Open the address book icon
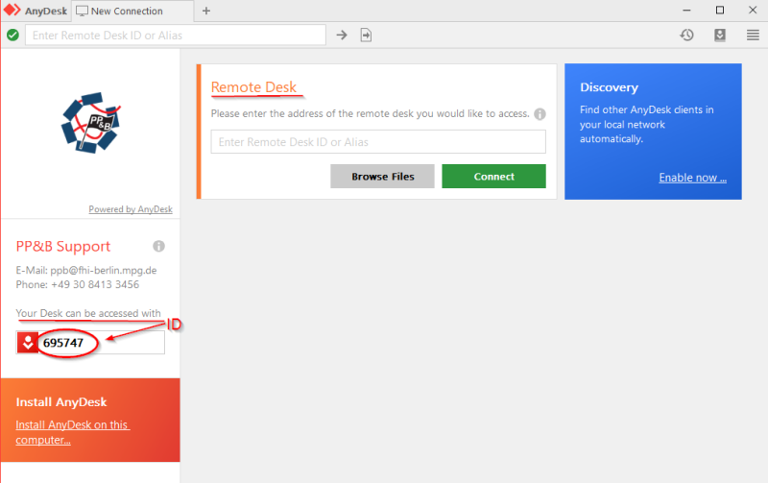The image size is (768, 483). coord(719,35)
